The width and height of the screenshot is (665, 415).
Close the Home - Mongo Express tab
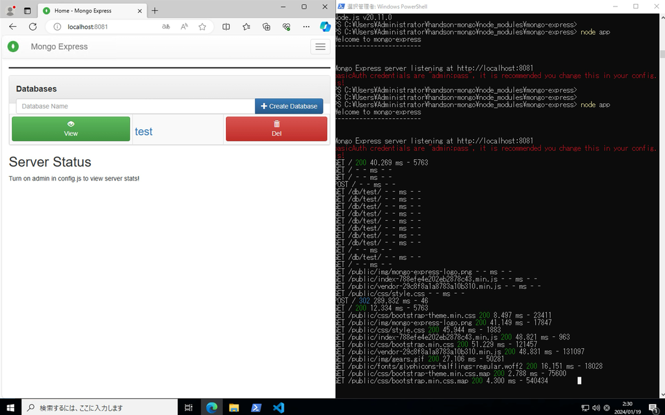pyautogui.click(x=140, y=11)
